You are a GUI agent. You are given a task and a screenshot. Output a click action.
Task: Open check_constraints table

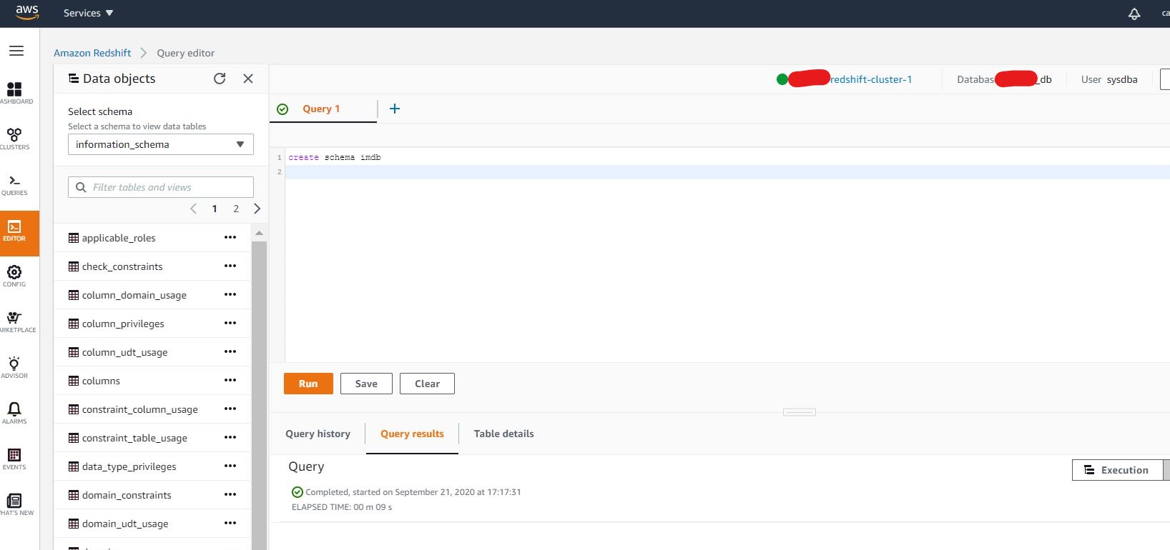(x=122, y=266)
